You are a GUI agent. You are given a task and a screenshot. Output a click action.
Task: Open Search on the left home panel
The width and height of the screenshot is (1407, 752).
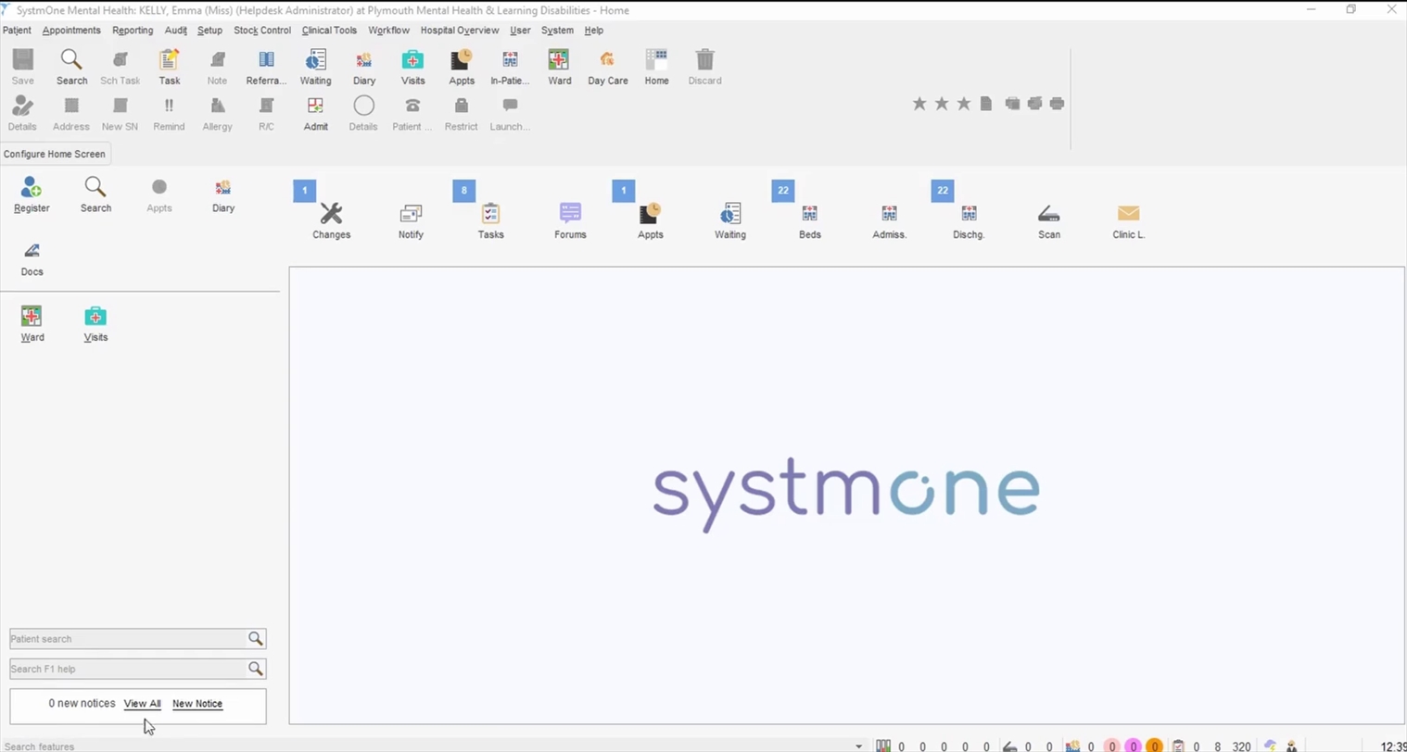click(x=95, y=194)
